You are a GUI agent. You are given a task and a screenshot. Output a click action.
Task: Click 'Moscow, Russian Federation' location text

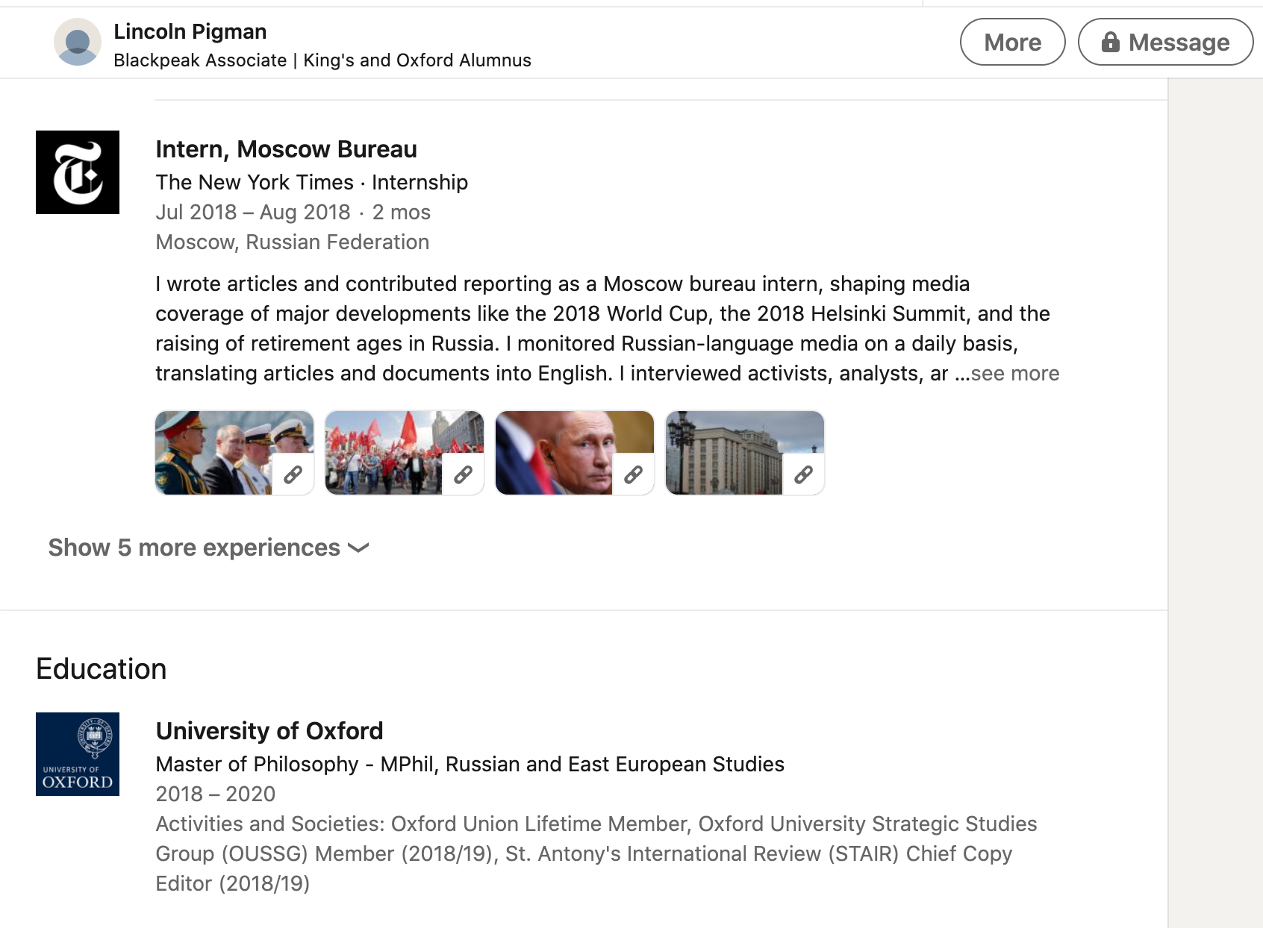point(293,242)
